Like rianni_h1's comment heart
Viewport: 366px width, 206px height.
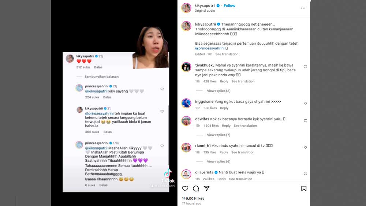coord(305,147)
